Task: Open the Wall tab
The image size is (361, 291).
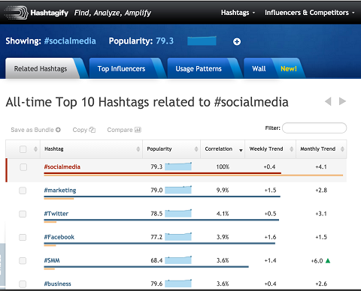Action: click(259, 69)
